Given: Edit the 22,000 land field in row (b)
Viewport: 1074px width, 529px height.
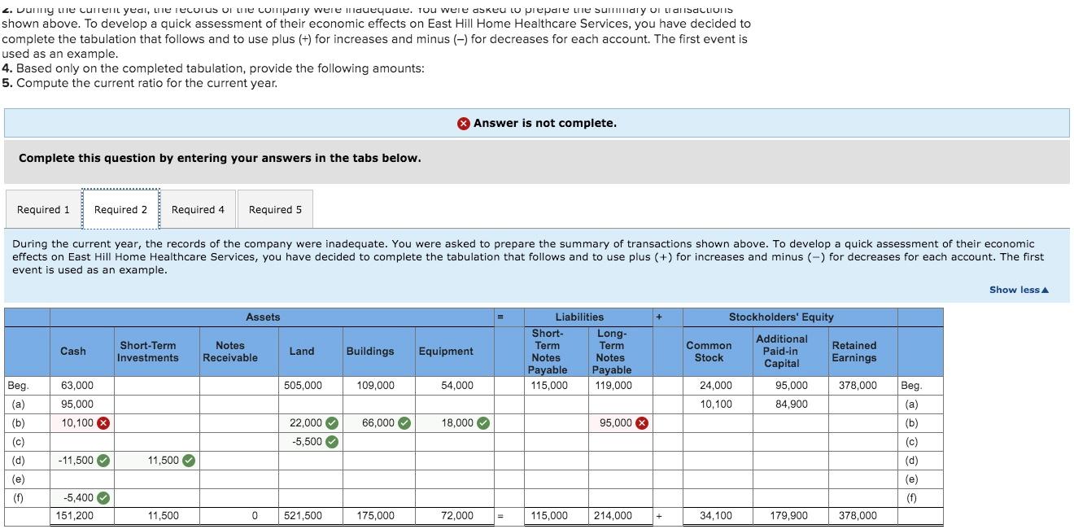Looking at the screenshot, I should 310,423.
